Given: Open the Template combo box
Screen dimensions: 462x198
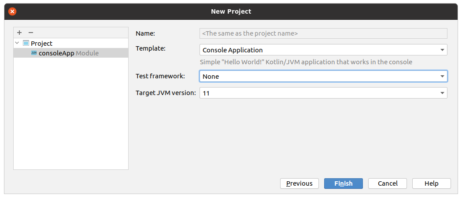Looking at the screenshot, I should [323, 50].
